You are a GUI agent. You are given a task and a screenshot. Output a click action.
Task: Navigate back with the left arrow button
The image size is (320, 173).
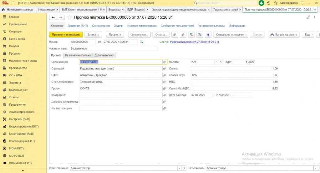(53, 17)
